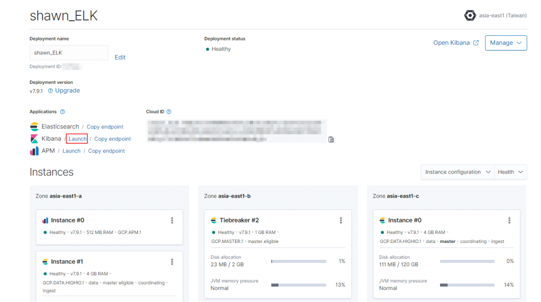Screen dimensions: 541x302
Task: Click the Upgrade version link
Action: pyautogui.click(x=67, y=91)
